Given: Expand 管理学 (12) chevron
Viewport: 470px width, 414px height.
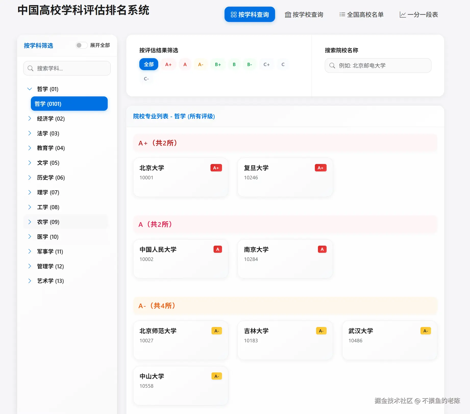Looking at the screenshot, I should click(x=30, y=266).
